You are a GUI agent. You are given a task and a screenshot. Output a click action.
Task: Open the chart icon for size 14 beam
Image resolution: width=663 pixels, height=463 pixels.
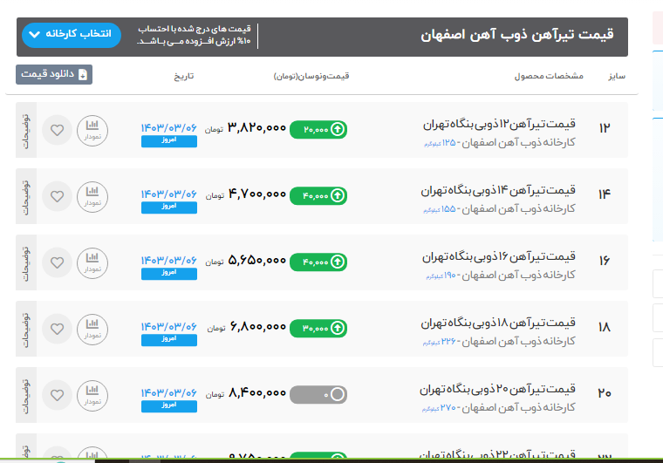(92, 196)
